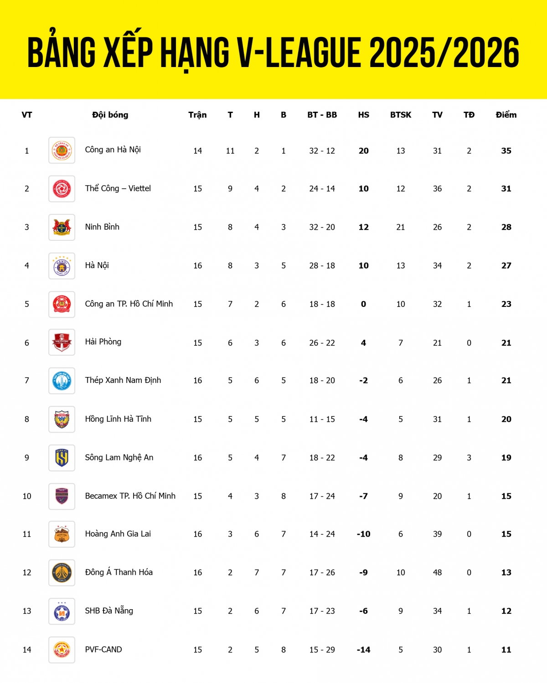The width and height of the screenshot is (547, 683).
Task: Select the Sông Lam Nghệ An crest
Action: tap(62, 458)
